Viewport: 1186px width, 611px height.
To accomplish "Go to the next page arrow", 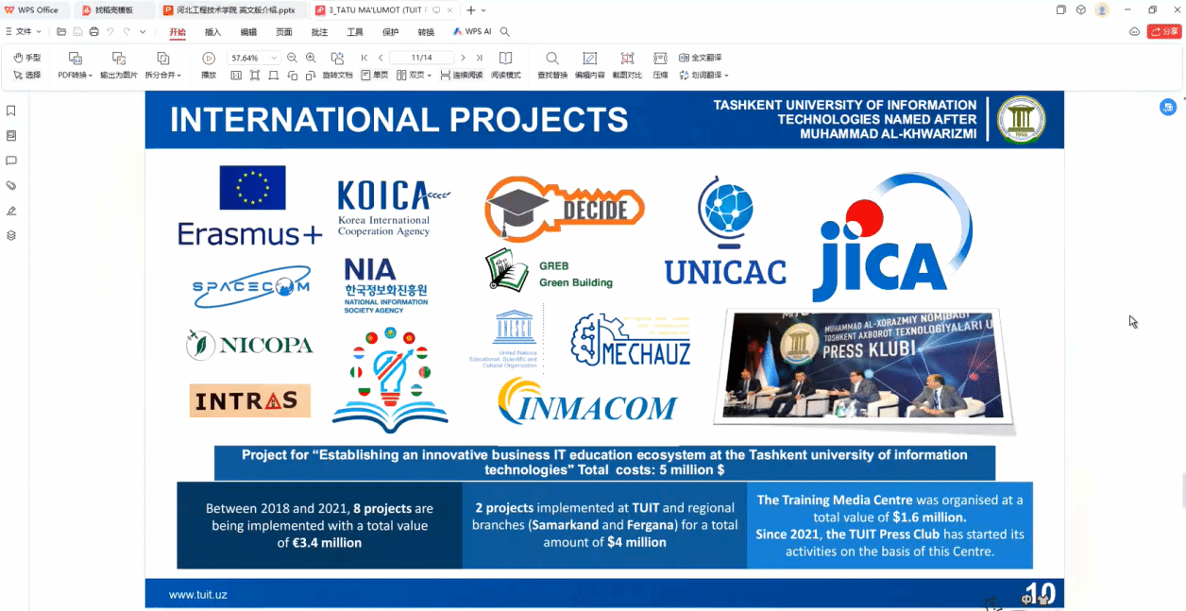I will pos(463,59).
